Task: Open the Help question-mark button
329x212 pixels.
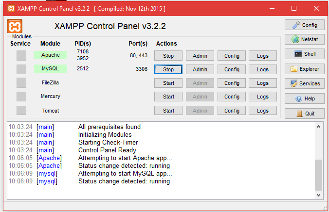Action: pos(305,98)
